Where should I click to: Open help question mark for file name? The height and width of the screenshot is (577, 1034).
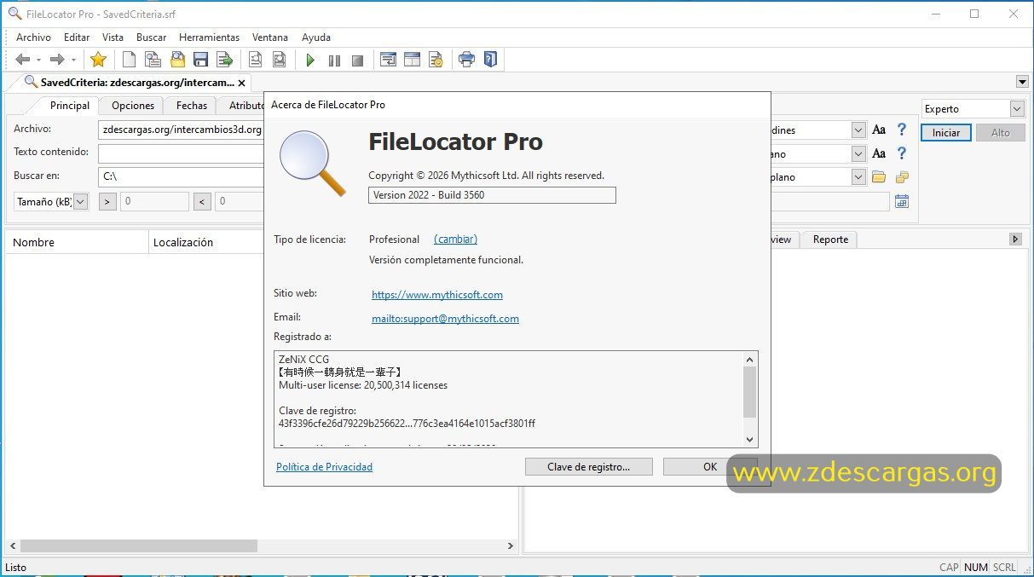pos(902,130)
